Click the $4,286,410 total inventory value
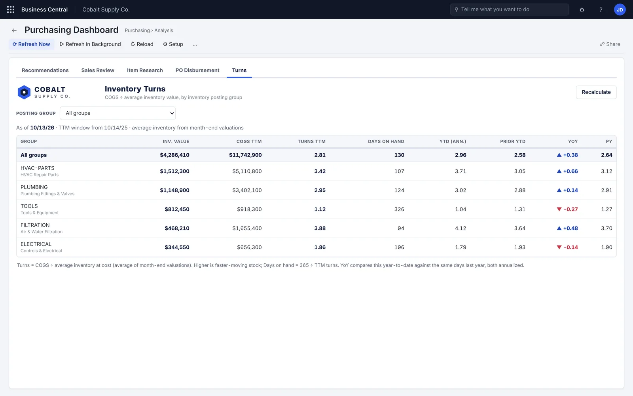Screen dimensions: 633x396 [x=174, y=155]
